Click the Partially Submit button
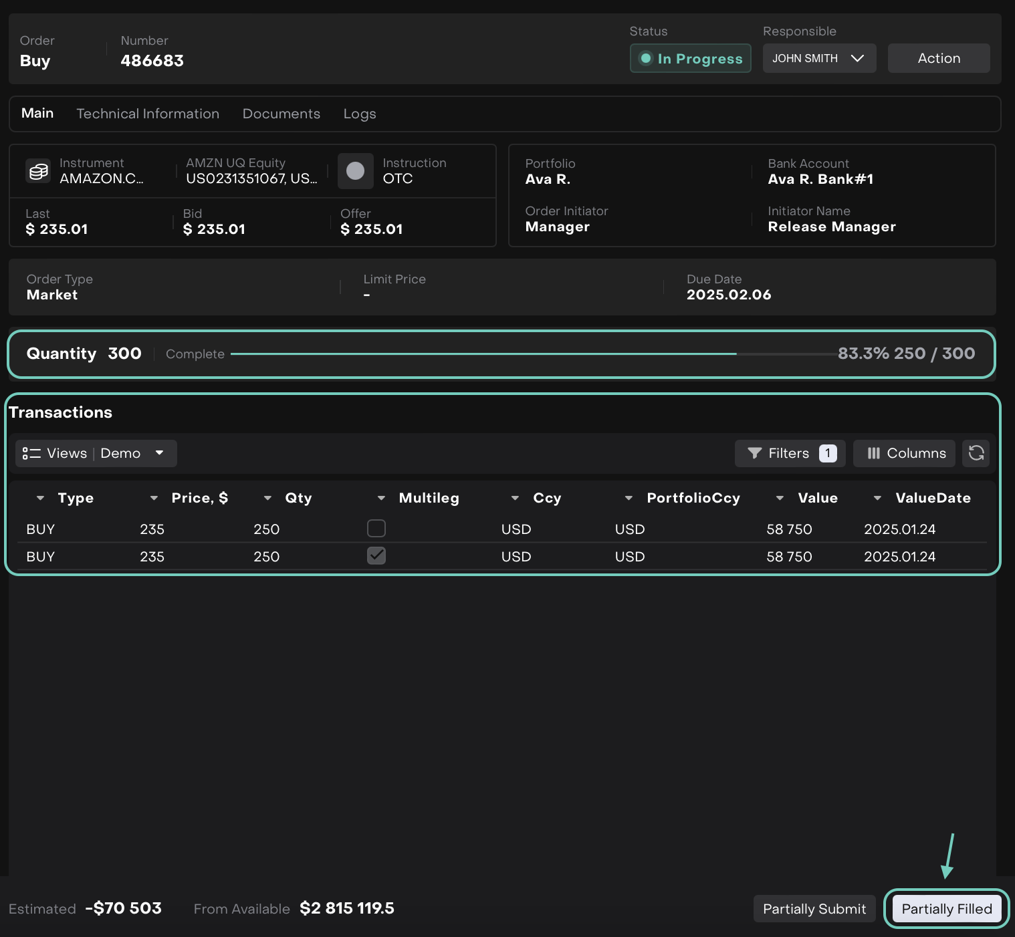This screenshot has height=937, width=1015. [x=814, y=908]
